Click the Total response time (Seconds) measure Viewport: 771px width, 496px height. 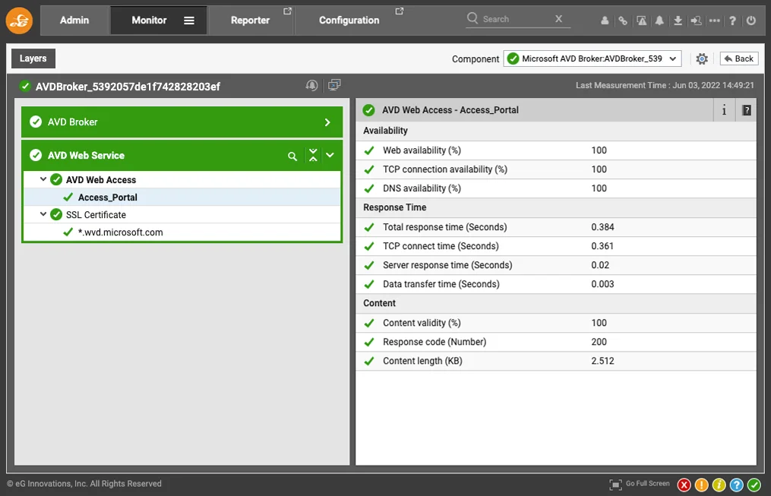pos(445,227)
